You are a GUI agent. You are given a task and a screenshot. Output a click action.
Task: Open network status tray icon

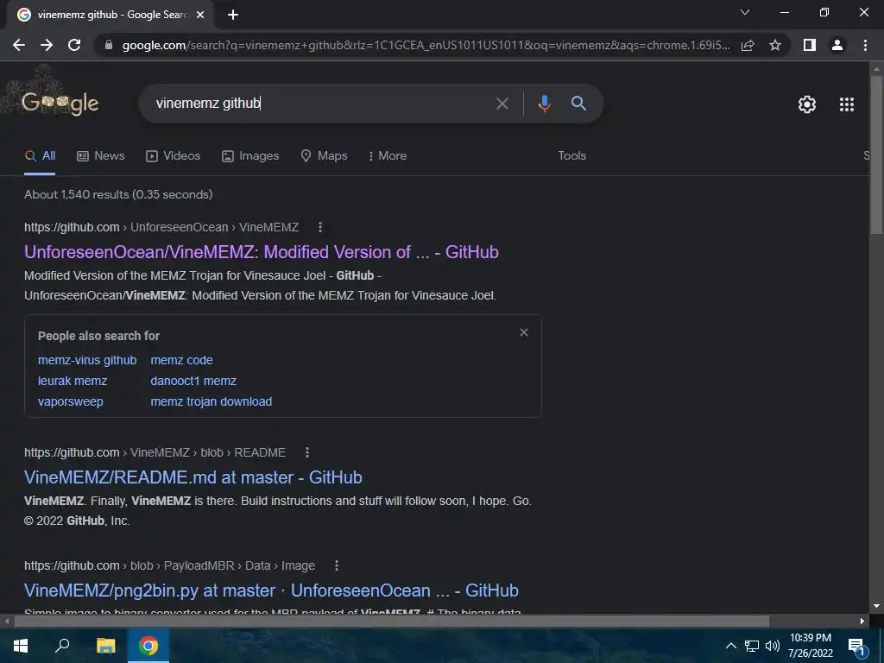[x=752, y=646]
